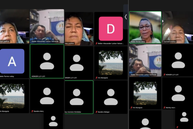Select the green-bordered ley moreno Córdoba tile

[79, 97]
